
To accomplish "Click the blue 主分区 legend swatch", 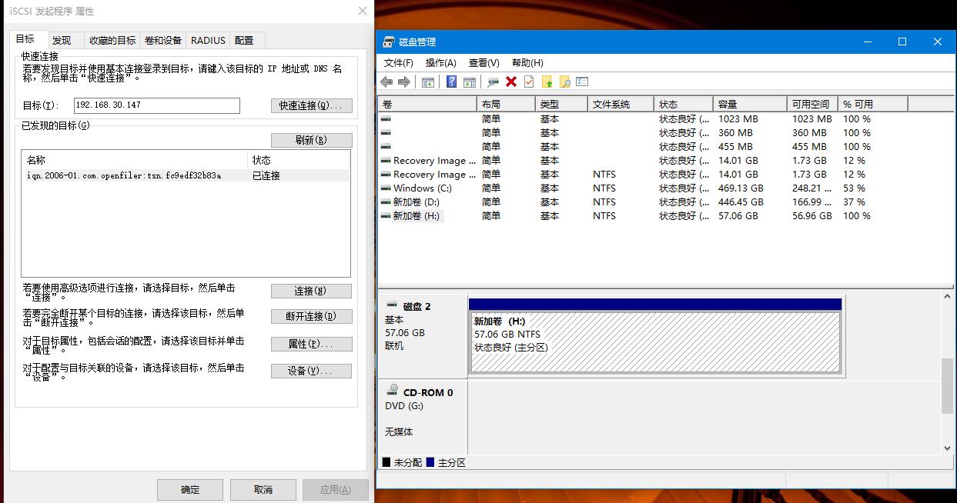I will pos(430,462).
